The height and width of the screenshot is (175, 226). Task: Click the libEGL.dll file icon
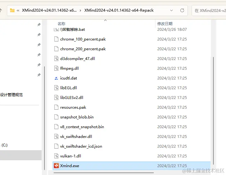[x=56, y=88]
